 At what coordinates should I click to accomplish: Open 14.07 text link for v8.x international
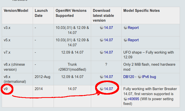point(108,77)
